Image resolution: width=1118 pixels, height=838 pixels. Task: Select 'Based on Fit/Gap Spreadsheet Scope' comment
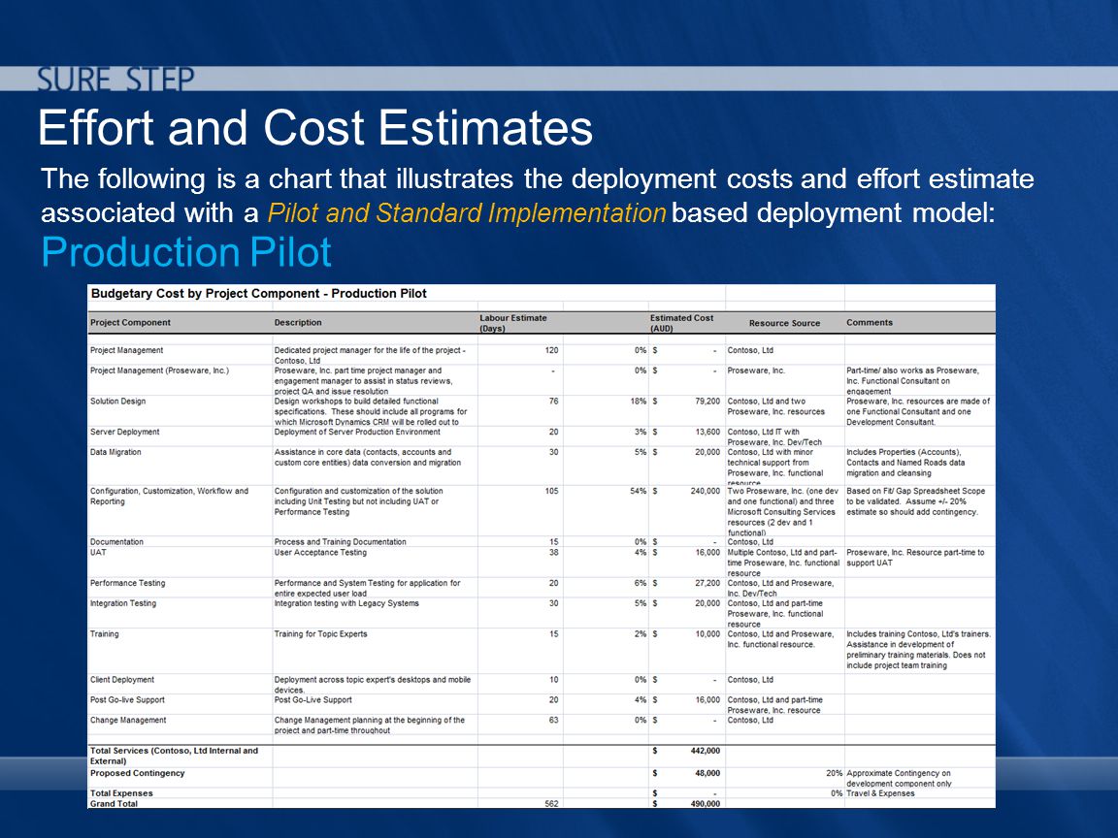pyautogui.click(x=915, y=500)
